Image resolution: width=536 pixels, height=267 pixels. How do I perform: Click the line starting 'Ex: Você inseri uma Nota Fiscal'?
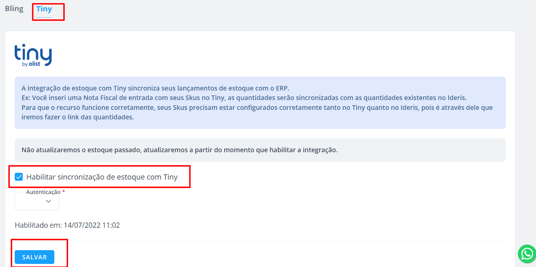coord(244,98)
